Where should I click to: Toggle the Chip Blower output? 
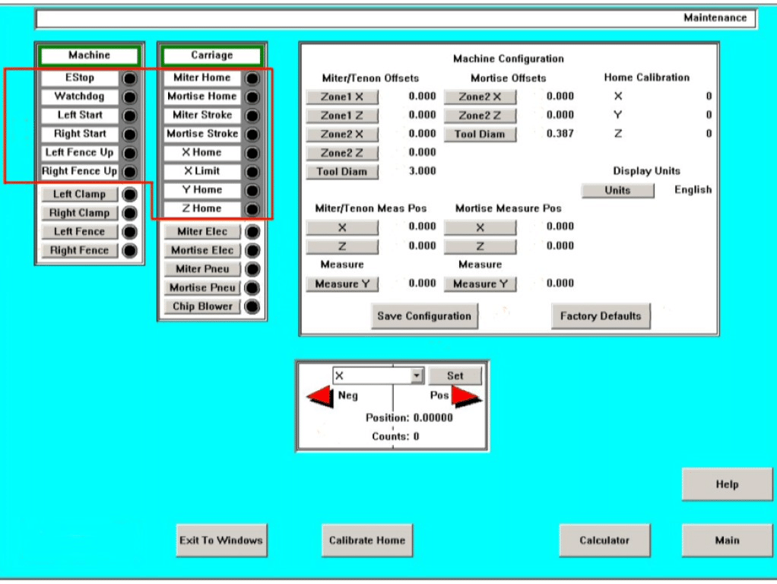click(x=201, y=306)
